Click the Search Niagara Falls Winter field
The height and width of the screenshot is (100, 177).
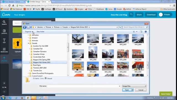pos(135,27)
